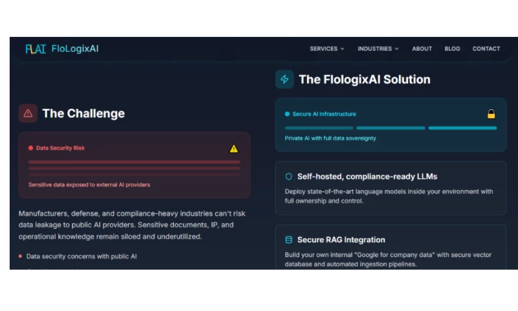The width and height of the screenshot is (518, 311).
Task: Expand the Services dropdown menu
Action: [327, 49]
